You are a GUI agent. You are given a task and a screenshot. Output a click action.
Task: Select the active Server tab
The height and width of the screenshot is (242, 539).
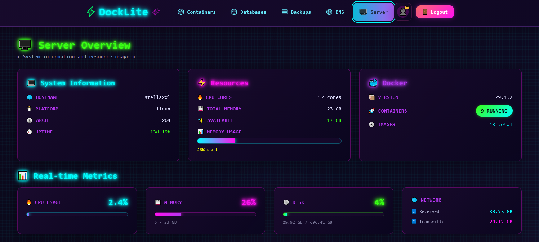[x=373, y=12]
